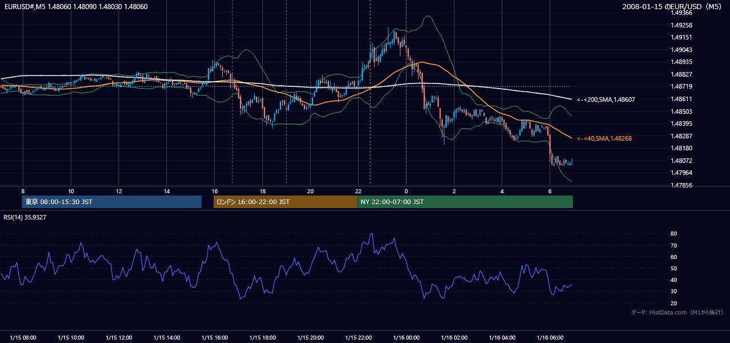Click the HistData.com data source credit
730x343 pixels.
[677, 312]
